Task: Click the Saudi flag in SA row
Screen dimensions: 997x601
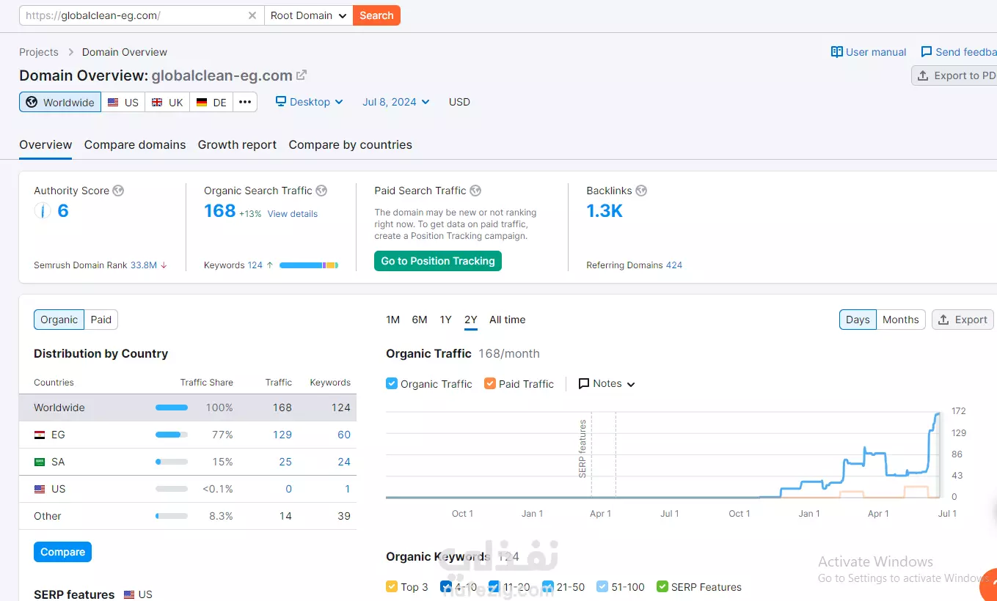Action: [40, 462]
